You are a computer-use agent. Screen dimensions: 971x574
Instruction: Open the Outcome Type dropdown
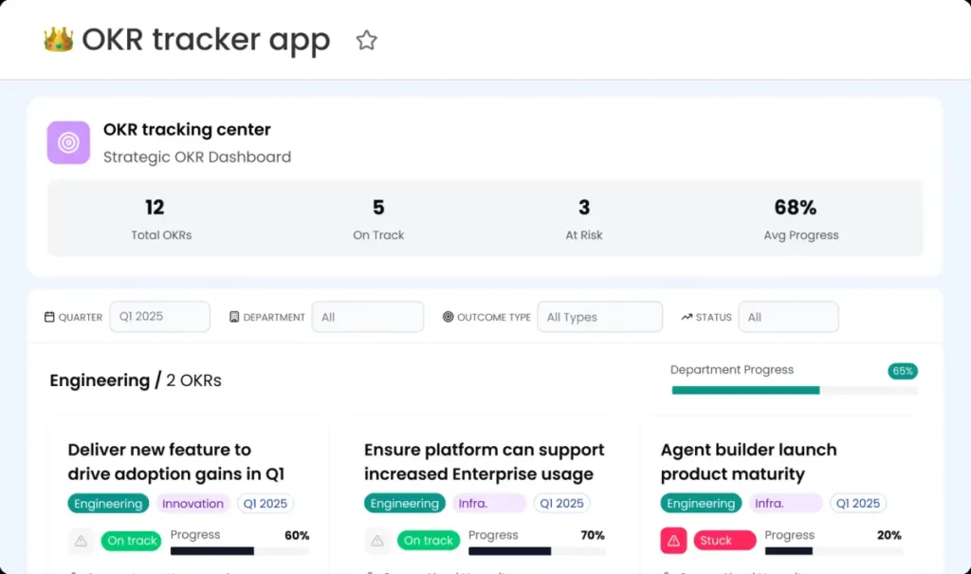[600, 317]
